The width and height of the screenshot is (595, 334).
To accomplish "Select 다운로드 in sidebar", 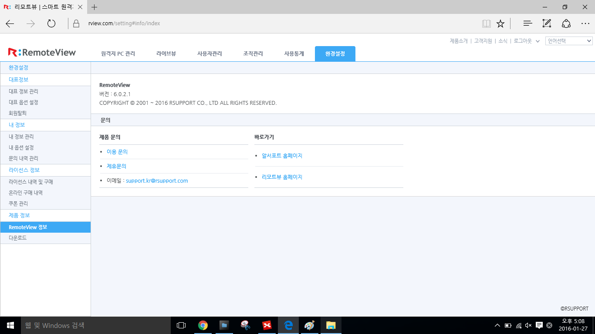I will 17,238.
